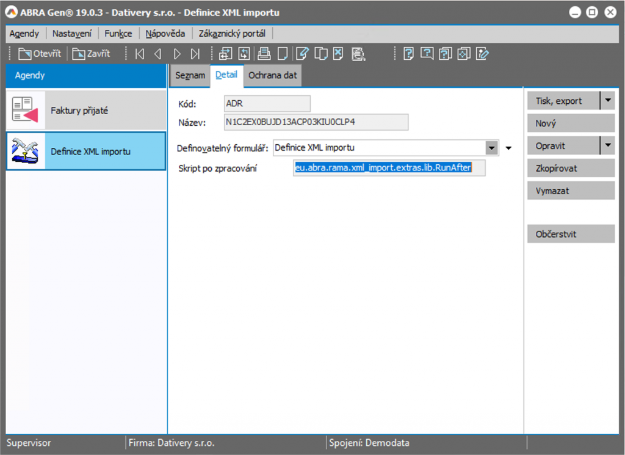Open the Faktury přijaté agenda

[86, 110]
